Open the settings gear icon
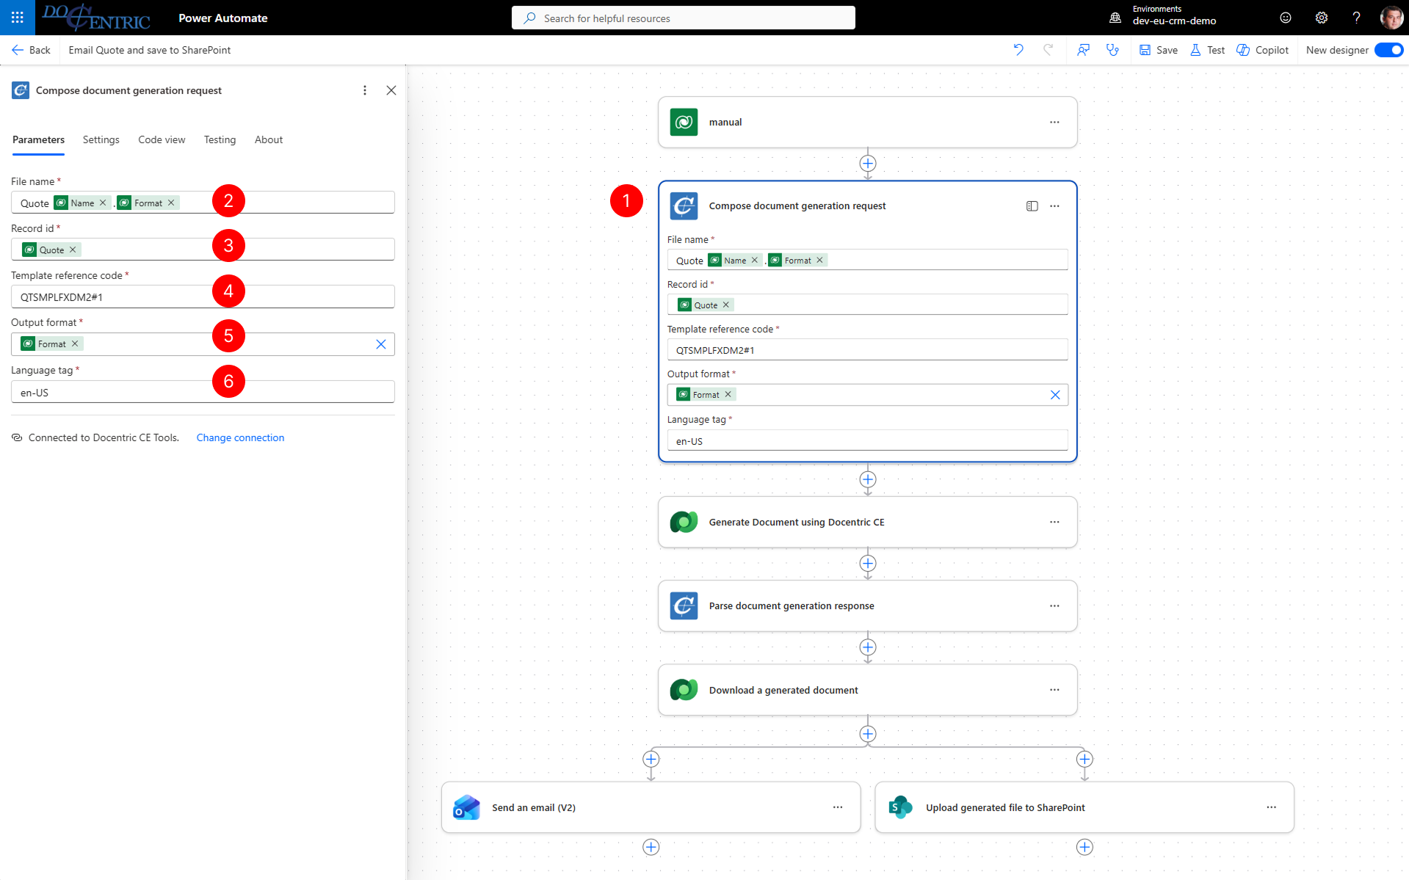 [1321, 18]
